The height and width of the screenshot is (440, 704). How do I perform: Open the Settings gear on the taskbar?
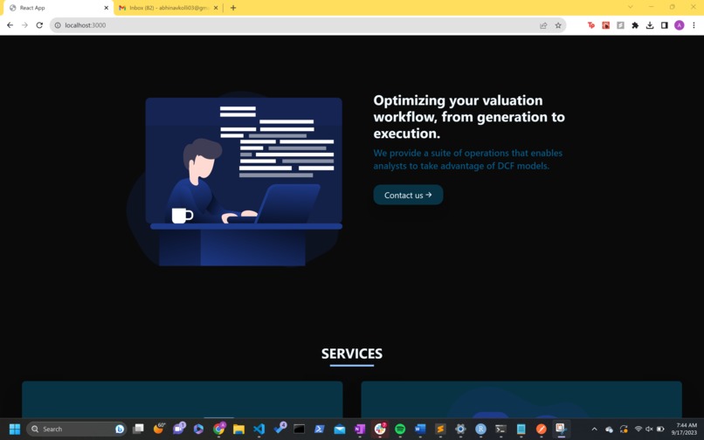pyautogui.click(x=460, y=429)
